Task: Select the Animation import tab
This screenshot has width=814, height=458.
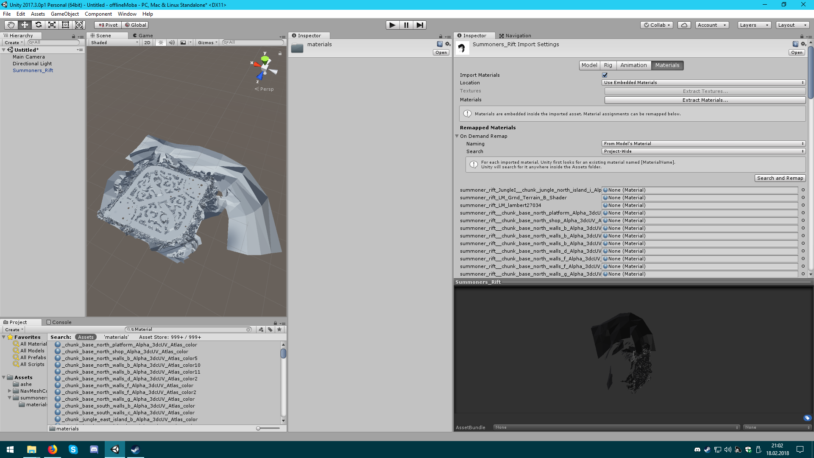Action: (633, 65)
